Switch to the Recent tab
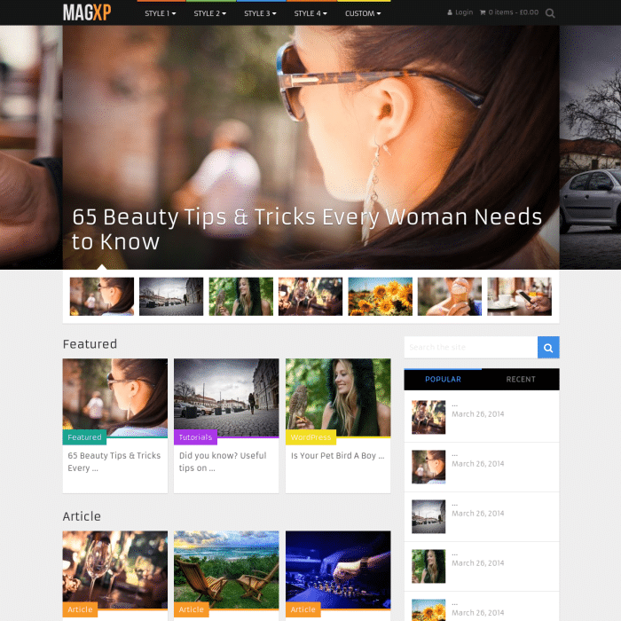 [521, 379]
